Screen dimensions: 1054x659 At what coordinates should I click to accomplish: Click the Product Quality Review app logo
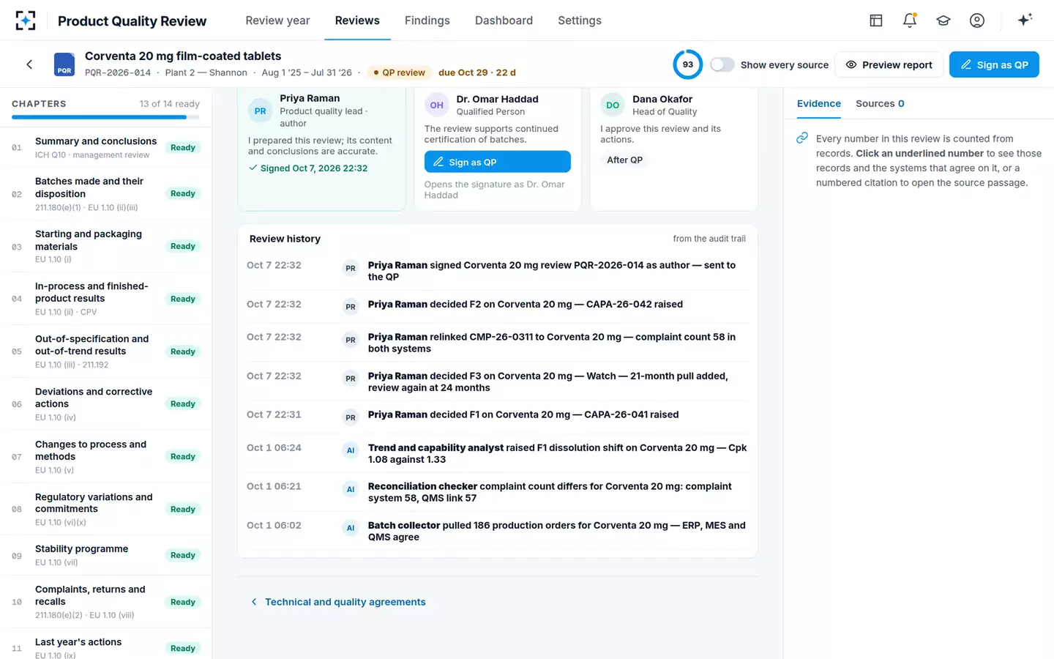[x=26, y=21]
